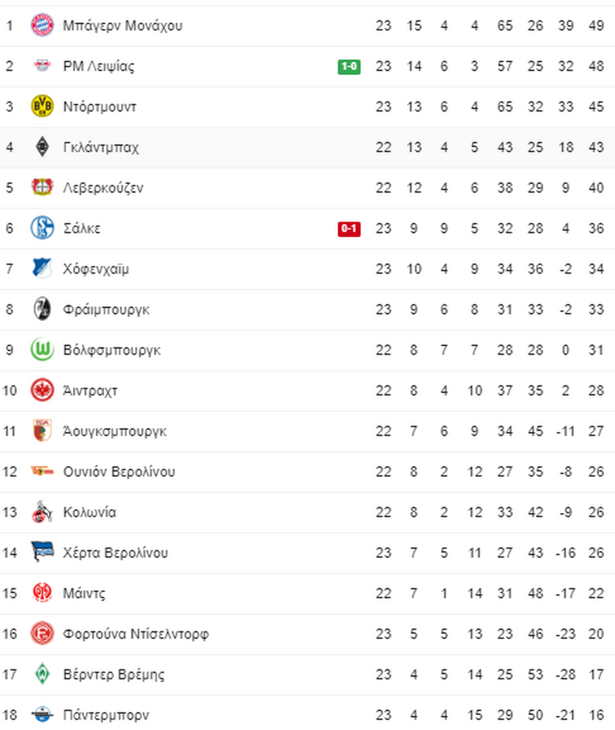Click the red 0-1 result badge
615x730 pixels.
coord(349,228)
